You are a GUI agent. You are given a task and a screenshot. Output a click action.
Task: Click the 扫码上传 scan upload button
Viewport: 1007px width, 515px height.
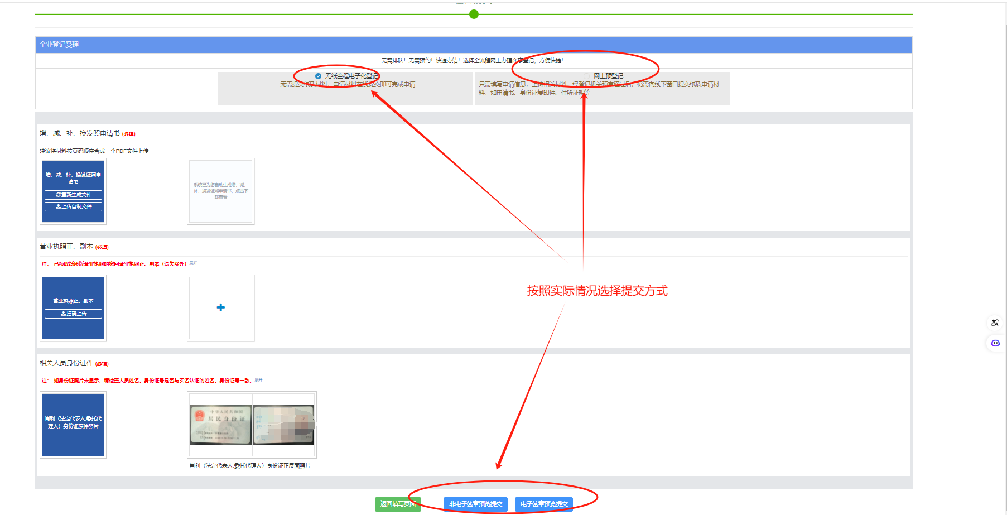click(73, 314)
